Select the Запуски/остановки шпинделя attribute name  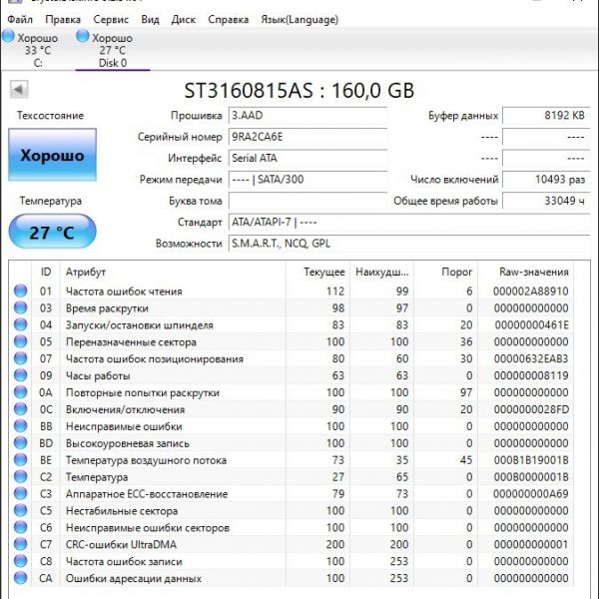point(140,325)
